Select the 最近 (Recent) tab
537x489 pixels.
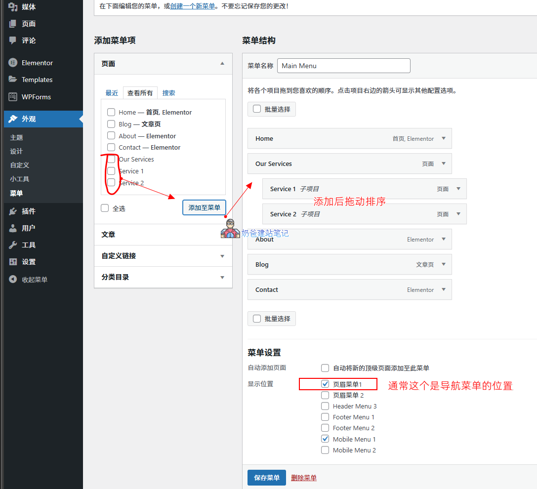pyautogui.click(x=112, y=92)
